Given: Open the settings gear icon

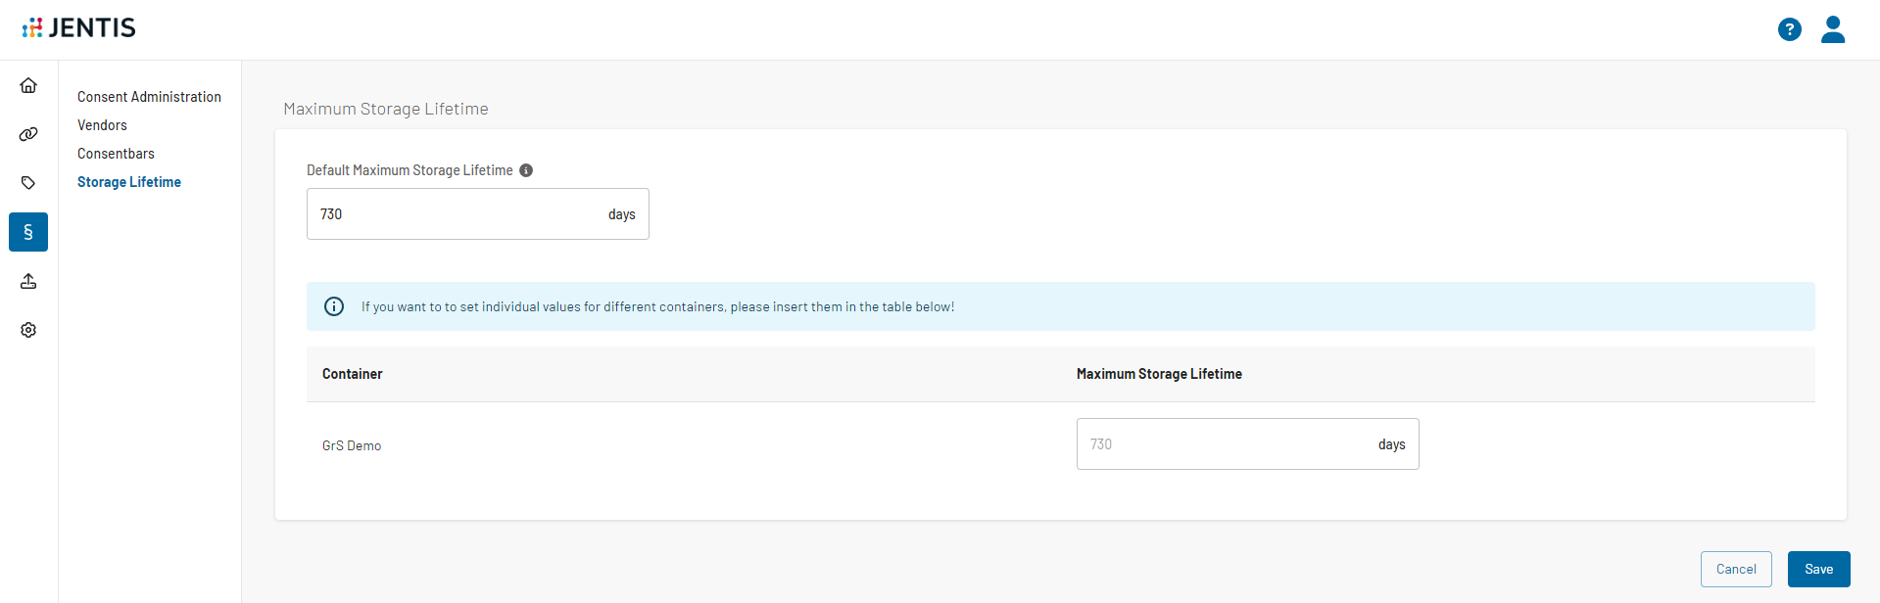Looking at the screenshot, I should (x=28, y=330).
